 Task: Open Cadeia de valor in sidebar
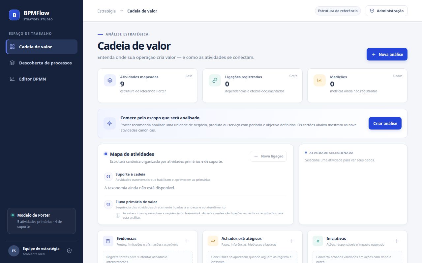tap(42, 47)
